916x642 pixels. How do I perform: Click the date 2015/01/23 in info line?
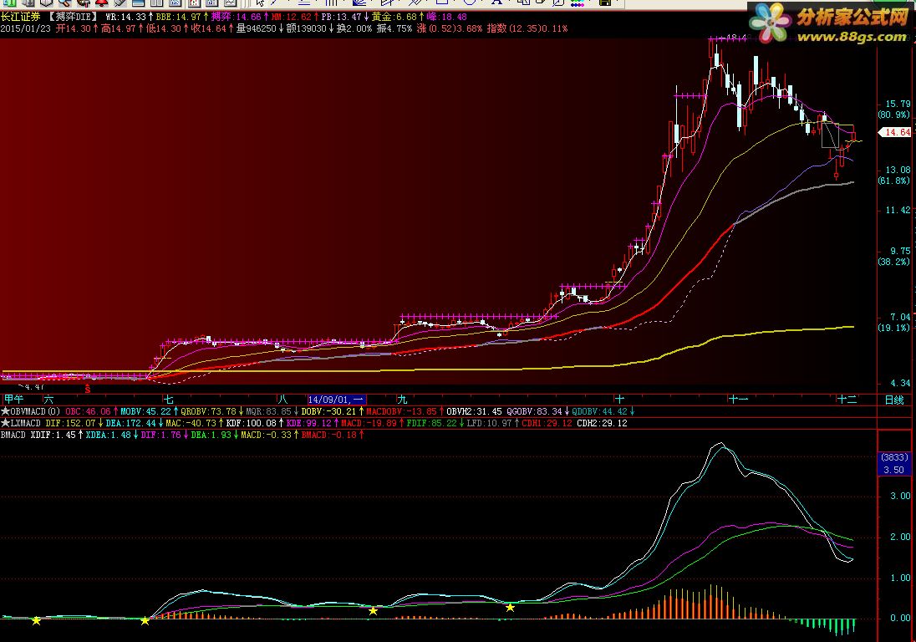26,28
